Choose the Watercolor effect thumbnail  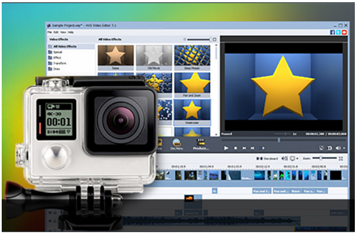(192, 113)
